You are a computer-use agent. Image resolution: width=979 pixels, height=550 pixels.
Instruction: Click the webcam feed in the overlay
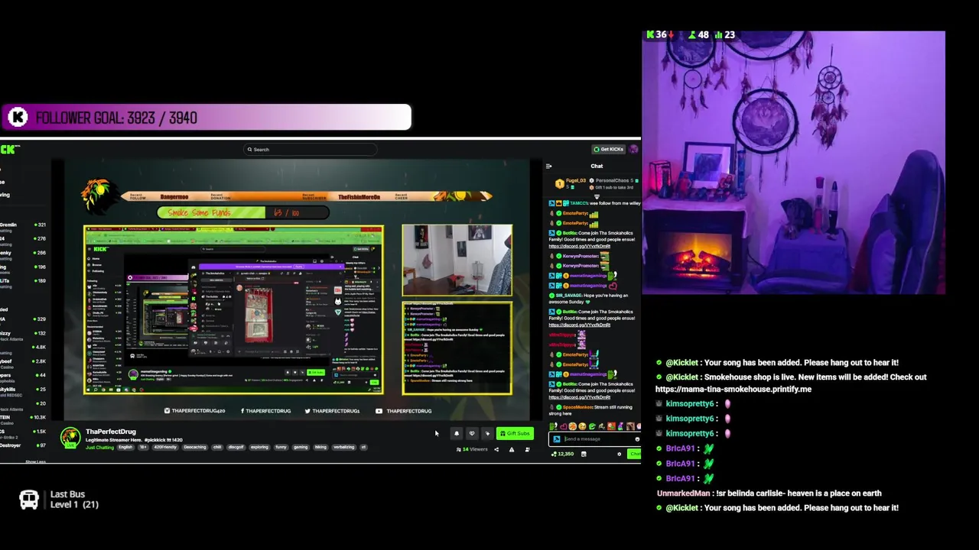[x=794, y=163]
